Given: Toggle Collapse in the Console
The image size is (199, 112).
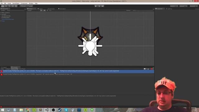Looking at the screenshot, I should pyautogui.click(x=7, y=69).
